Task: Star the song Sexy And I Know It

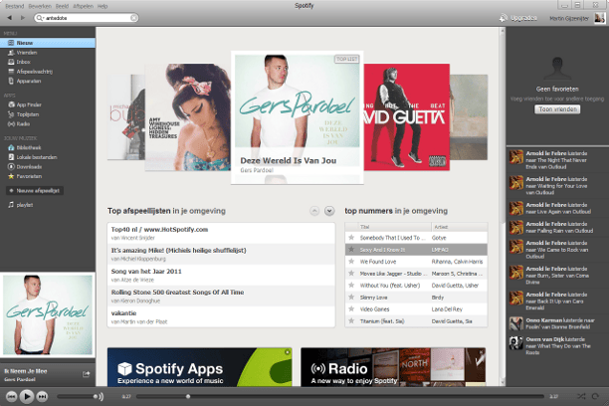Action: click(351, 250)
